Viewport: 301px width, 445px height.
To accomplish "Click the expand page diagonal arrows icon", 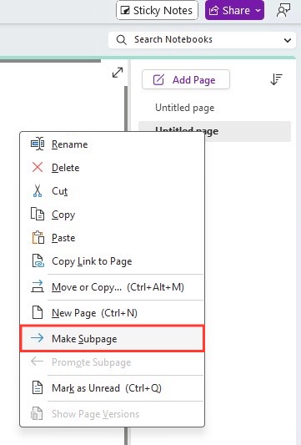I will (x=118, y=73).
